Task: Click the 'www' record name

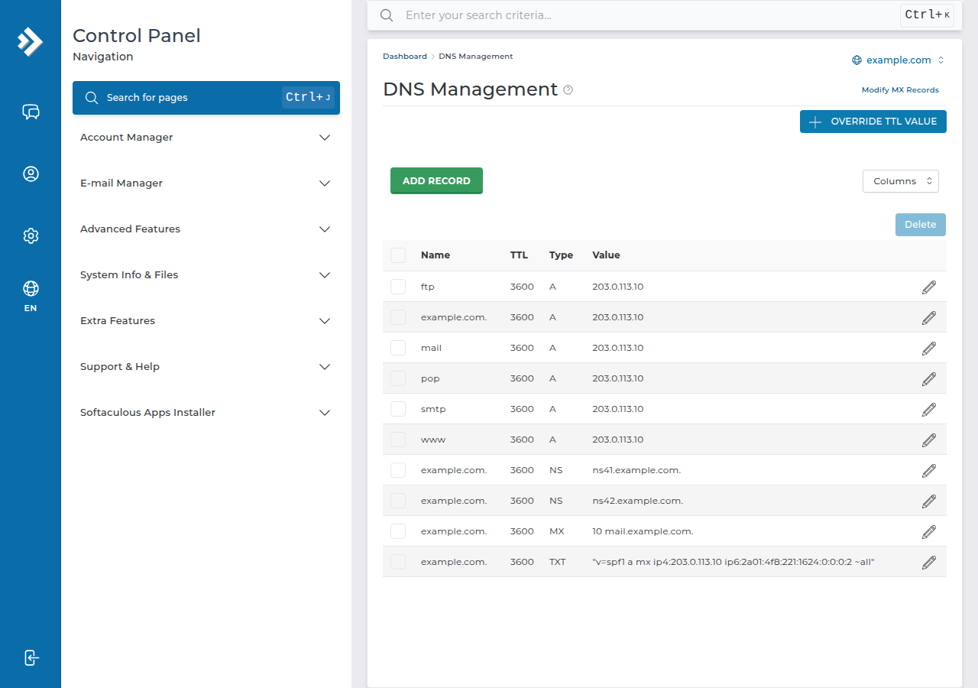Action: 433,440
